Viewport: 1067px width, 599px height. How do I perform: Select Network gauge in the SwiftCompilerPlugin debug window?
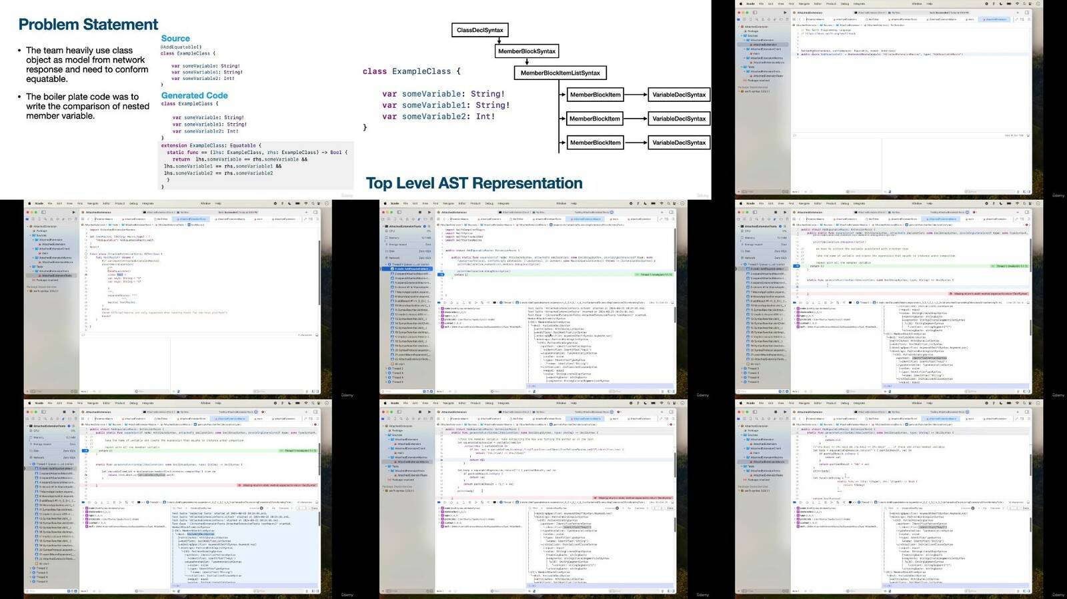(408, 258)
